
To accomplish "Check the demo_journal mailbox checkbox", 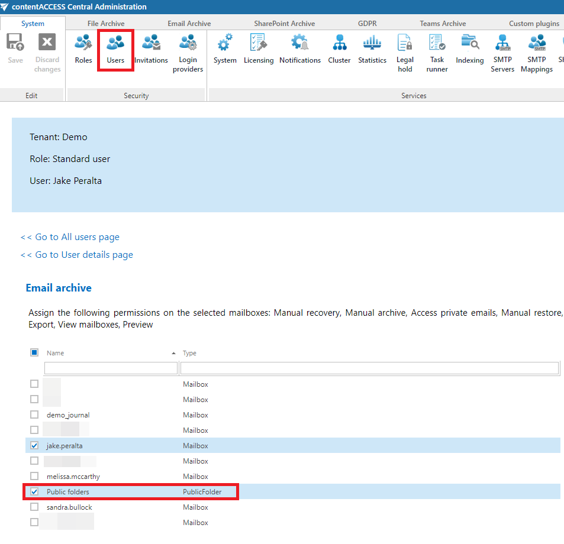I will 34,415.
